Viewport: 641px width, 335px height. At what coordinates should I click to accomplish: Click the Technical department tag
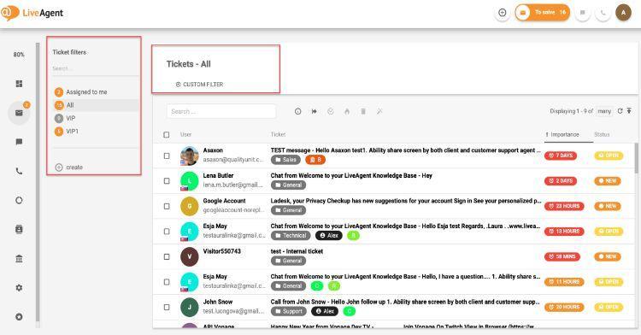291,235
